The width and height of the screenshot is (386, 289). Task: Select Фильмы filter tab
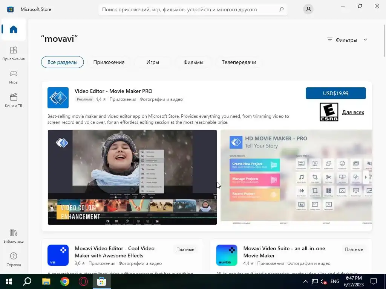pyautogui.click(x=193, y=62)
